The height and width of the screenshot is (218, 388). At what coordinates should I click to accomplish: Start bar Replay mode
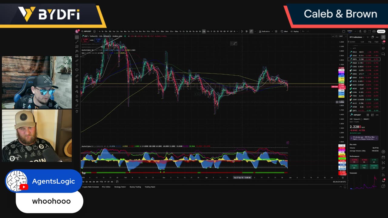(x=295, y=31)
